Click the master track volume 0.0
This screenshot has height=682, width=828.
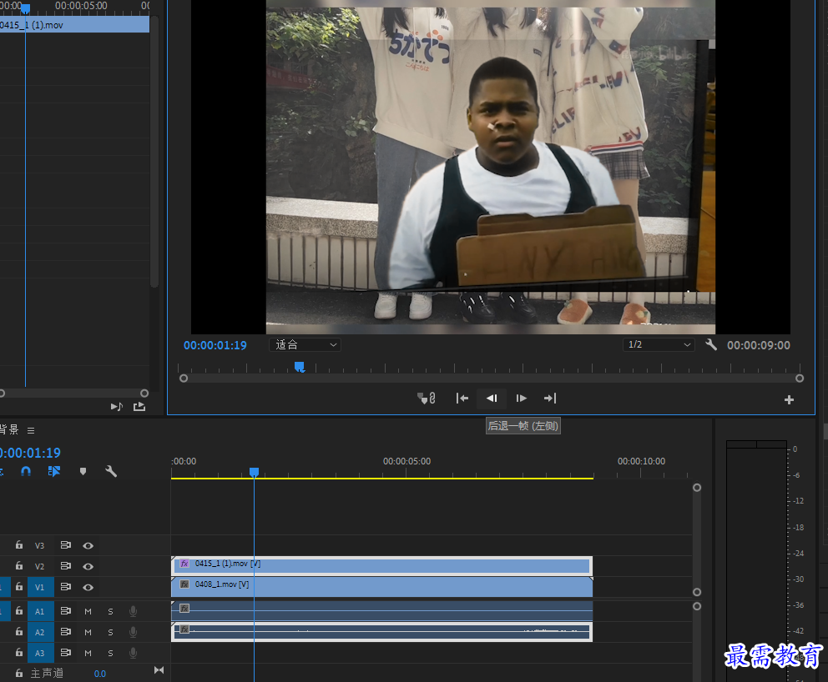(100, 674)
